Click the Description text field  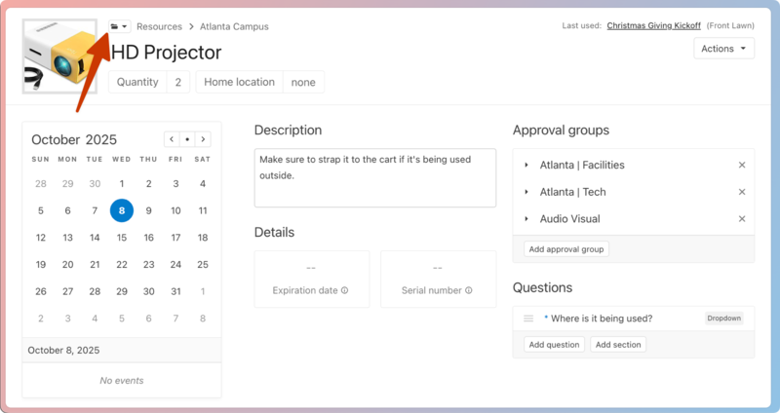[374, 177]
